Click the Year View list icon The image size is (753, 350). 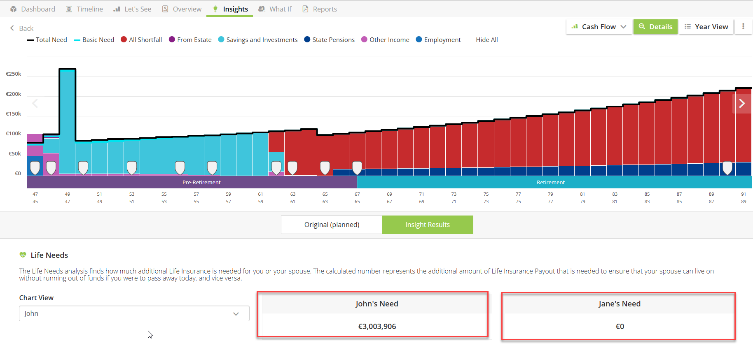(x=688, y=27)
